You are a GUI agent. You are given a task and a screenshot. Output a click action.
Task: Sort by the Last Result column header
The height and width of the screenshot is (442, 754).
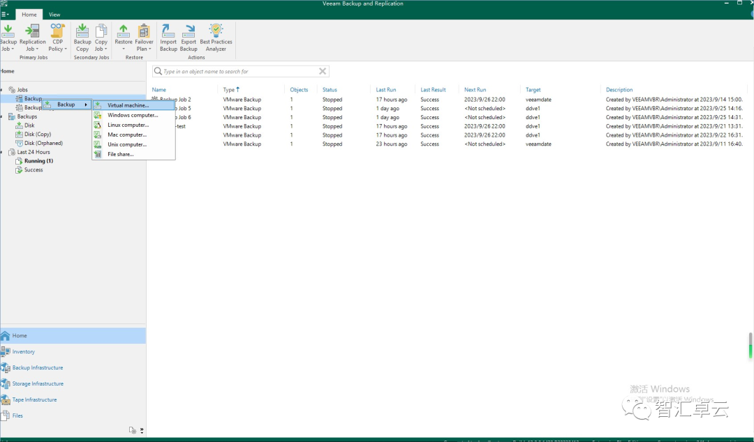click(433, 90)
